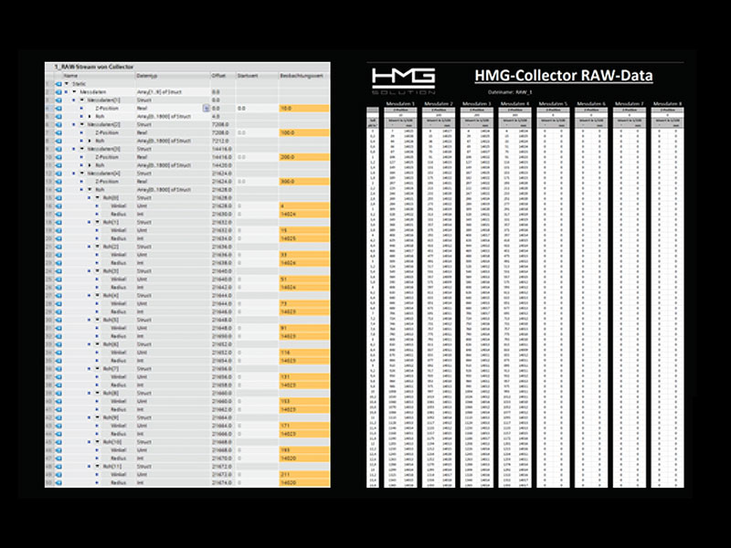This screenshot has width=731, height=548.
Task: Click the tag icon of the Messdaten[3] row
Action: pos(58,149)
